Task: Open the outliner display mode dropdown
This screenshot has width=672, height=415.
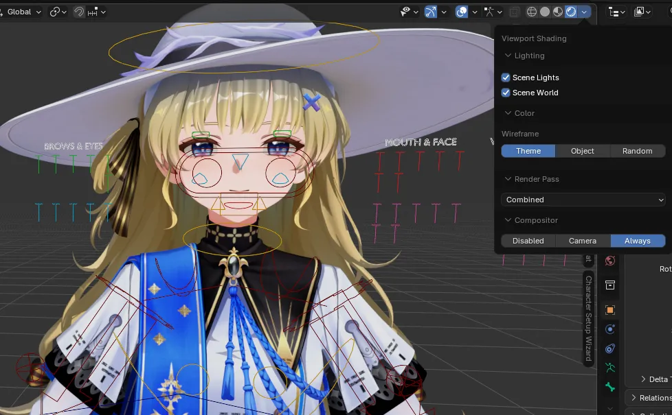Action: [642, 12]
